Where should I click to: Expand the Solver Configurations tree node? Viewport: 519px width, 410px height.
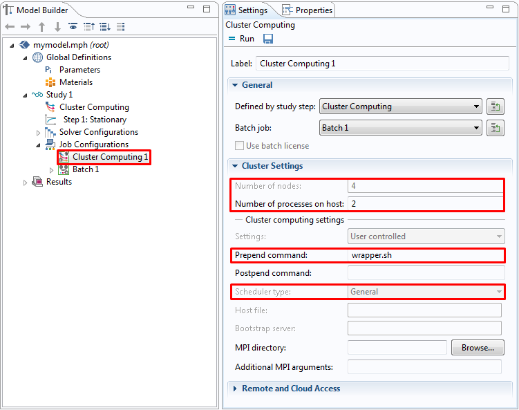39,132
